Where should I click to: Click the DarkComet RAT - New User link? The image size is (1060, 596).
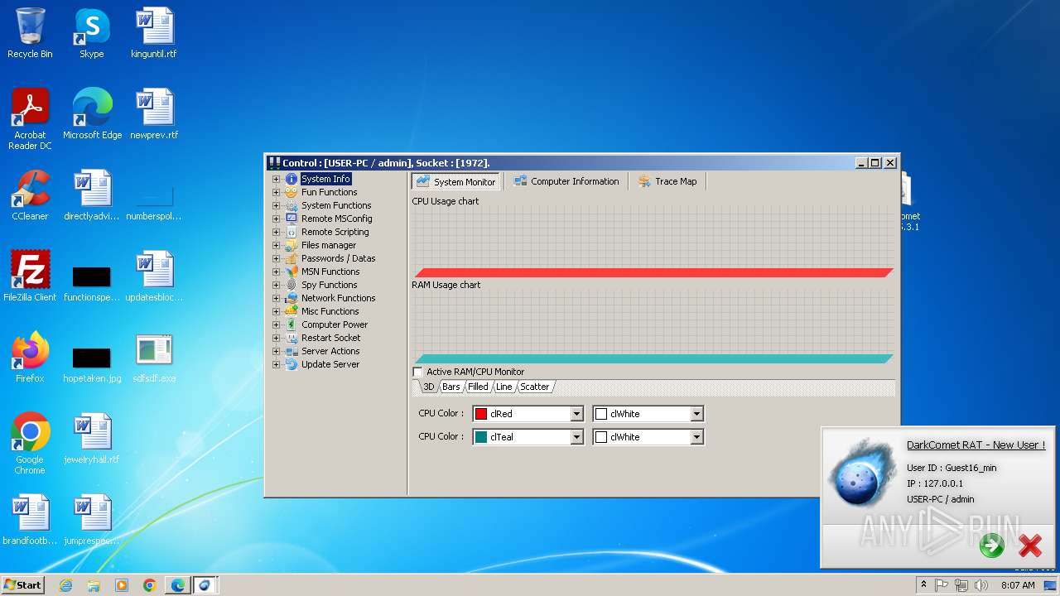coord(976,445)
